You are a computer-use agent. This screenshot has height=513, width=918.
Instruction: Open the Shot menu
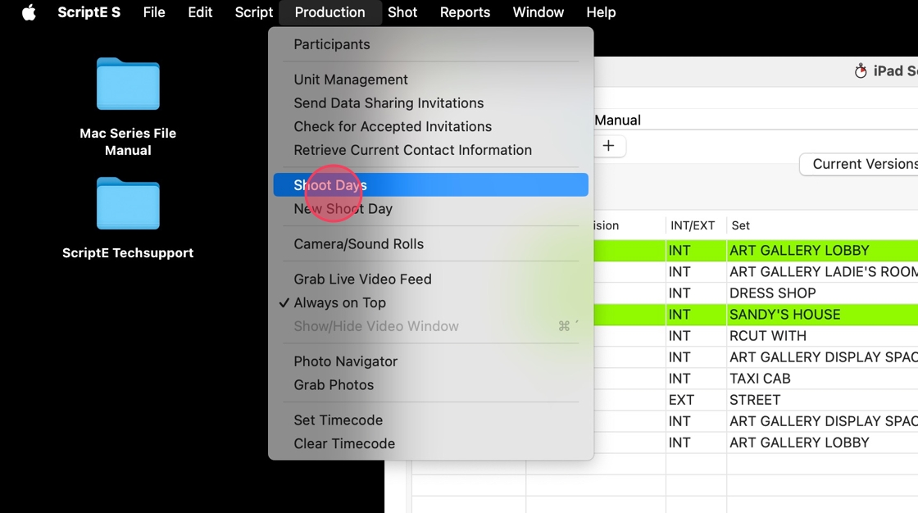click(402, 12)
